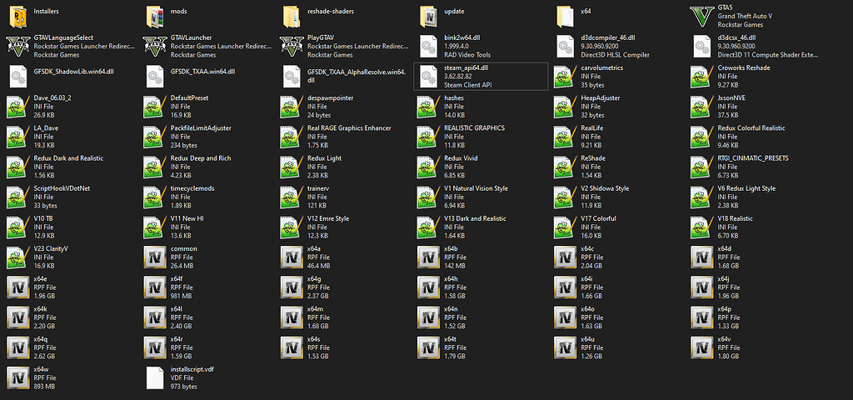Click the installscript.vdf file
This screenshot has width=853, height=400.
click(155, 377)
